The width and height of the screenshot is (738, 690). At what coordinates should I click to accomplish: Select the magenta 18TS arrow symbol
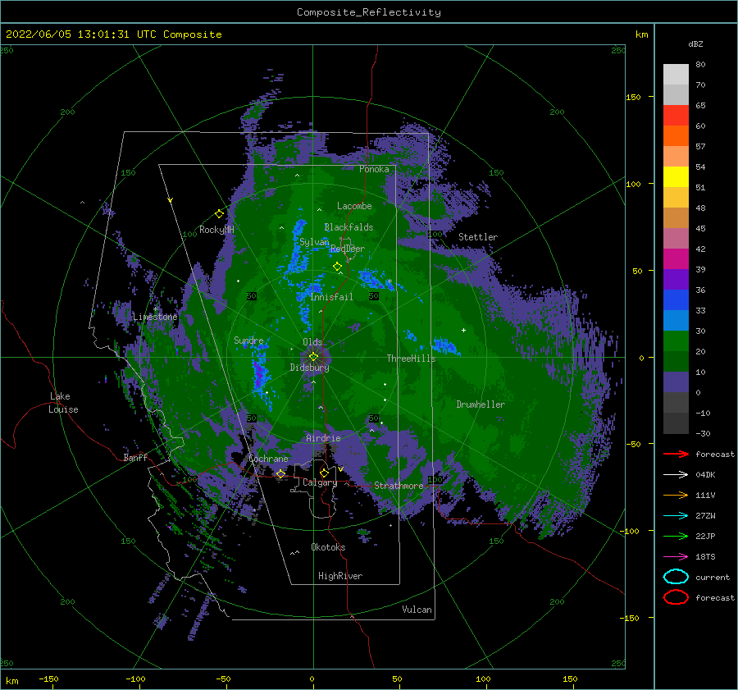(x=676, y=557)
